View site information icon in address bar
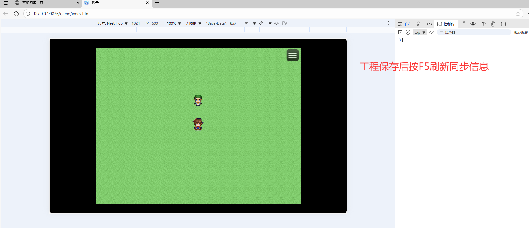Viewport: 529px width, 228px height. (x=28, y=14)
